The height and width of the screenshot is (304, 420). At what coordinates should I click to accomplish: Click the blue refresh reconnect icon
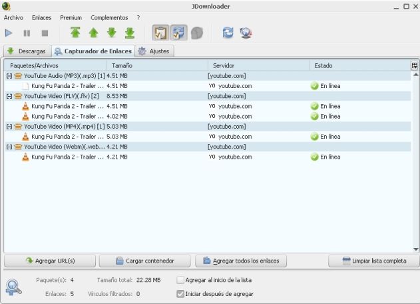coord(228,33)
